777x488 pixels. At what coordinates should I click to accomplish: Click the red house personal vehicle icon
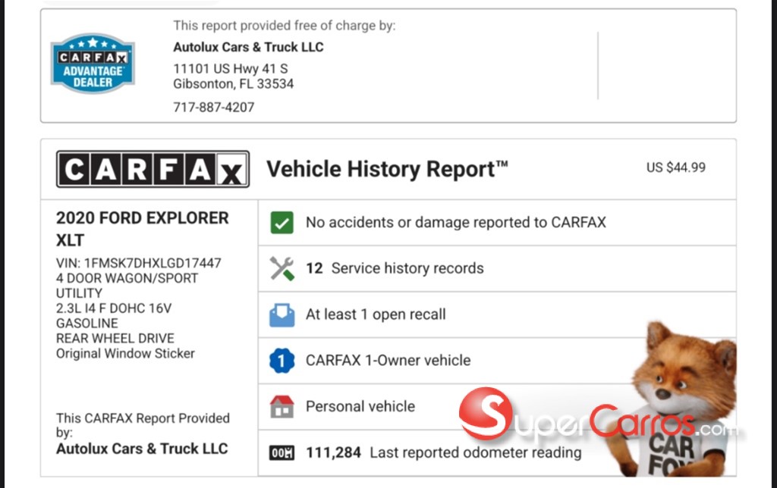(x=282, y=407)
